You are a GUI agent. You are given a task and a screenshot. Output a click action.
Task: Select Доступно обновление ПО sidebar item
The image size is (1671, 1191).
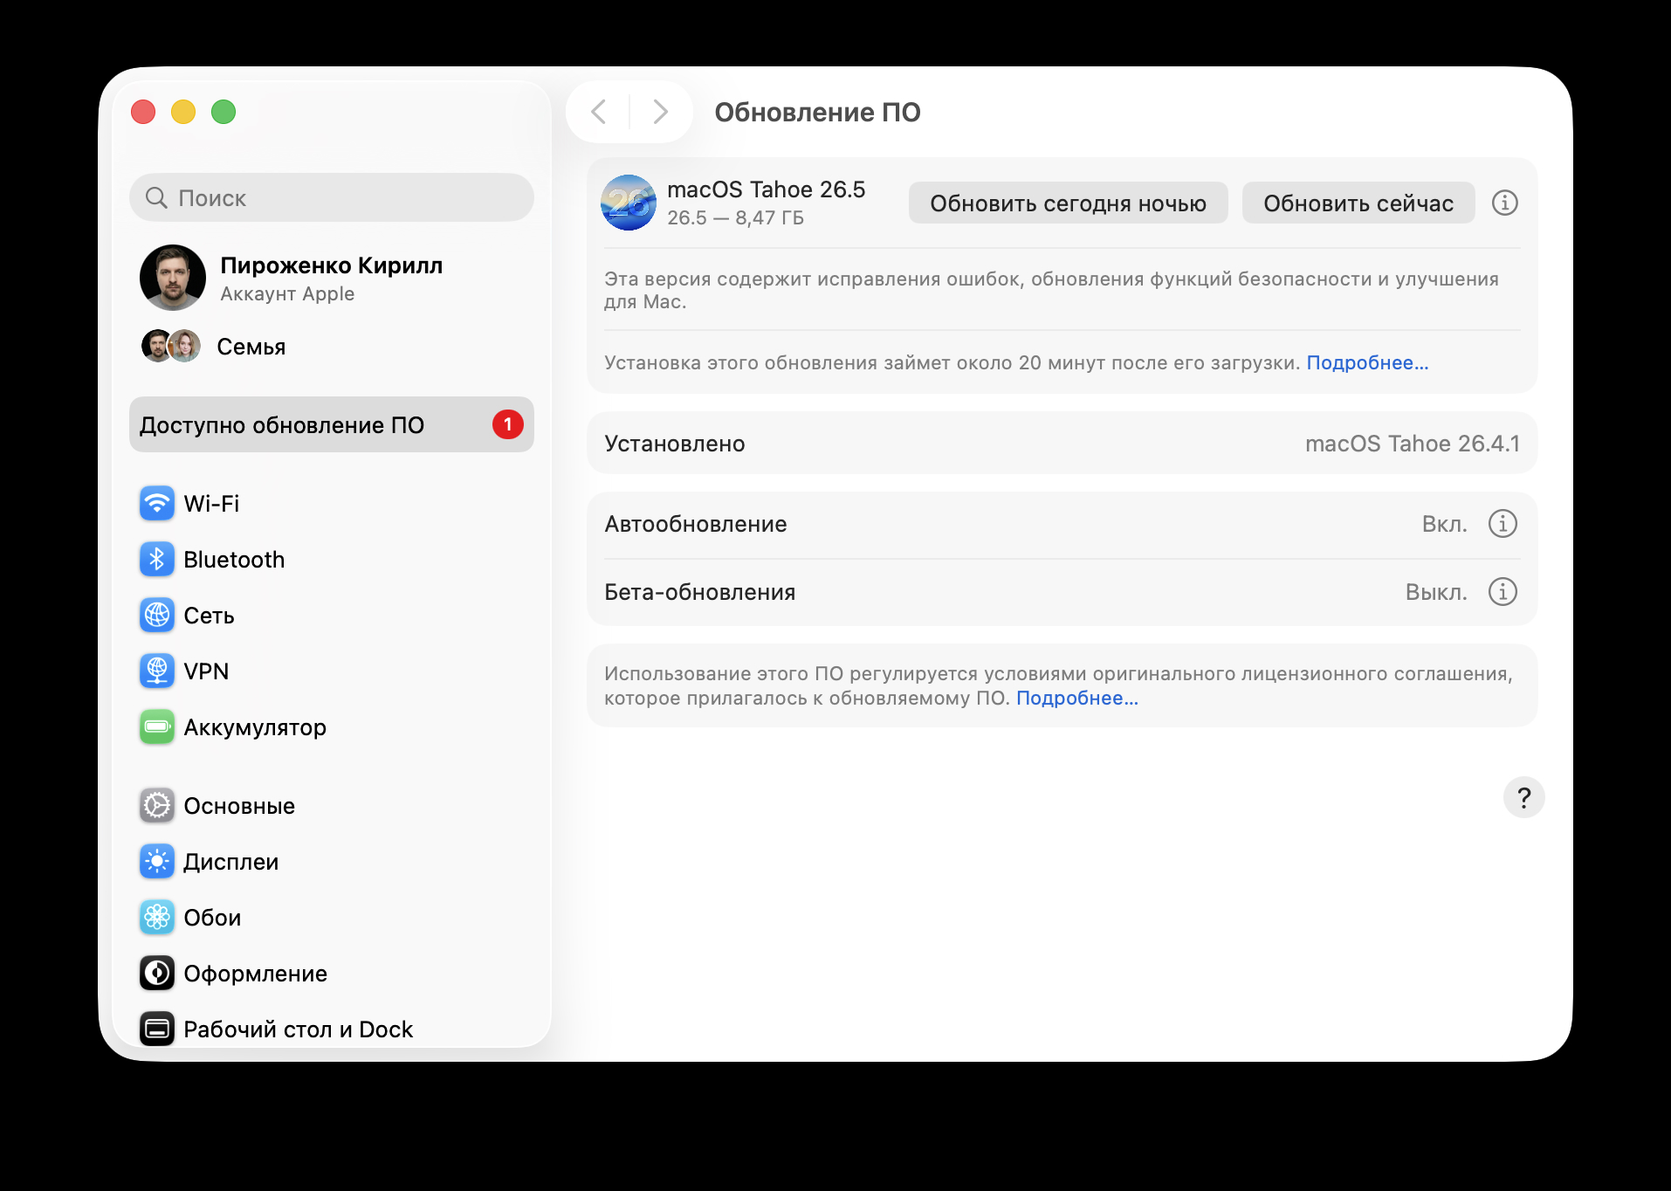332,424
